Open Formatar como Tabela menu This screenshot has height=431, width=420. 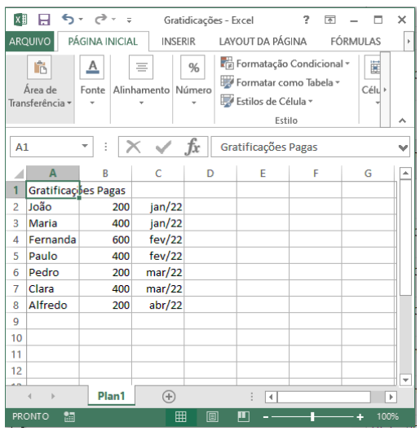point(281,82)
